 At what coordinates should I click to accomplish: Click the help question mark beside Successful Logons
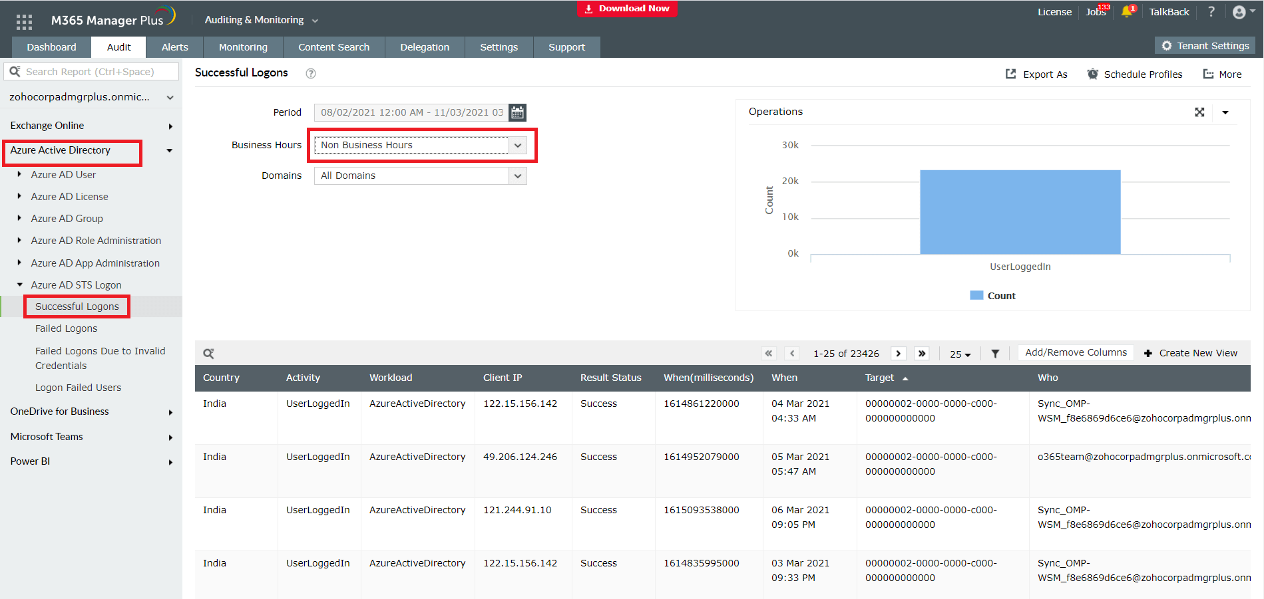tap(310, 74)
